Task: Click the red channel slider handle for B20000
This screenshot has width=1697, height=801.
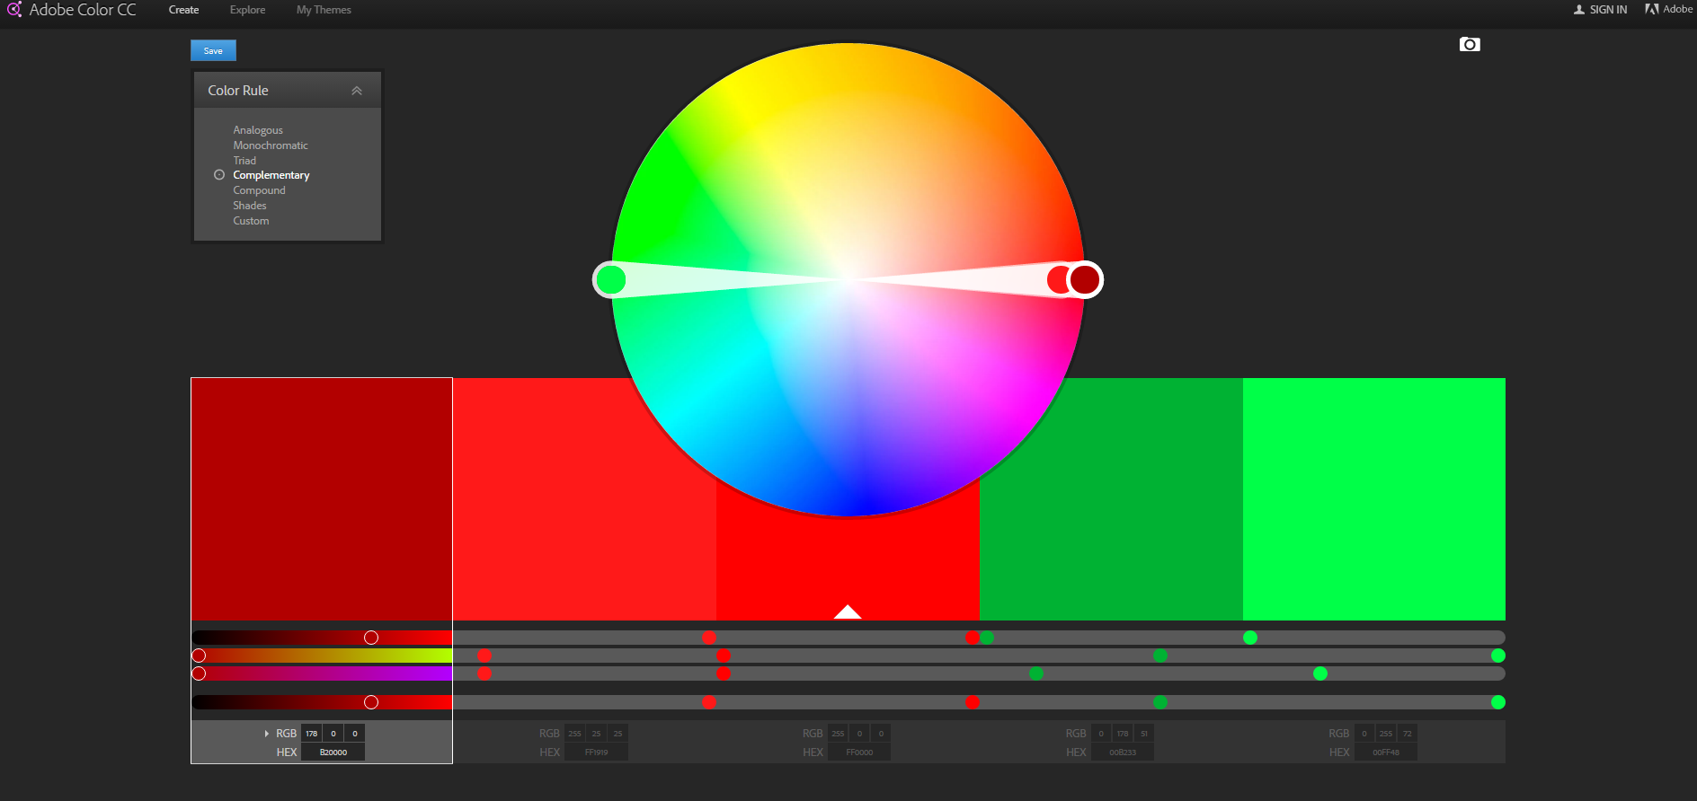Action: pos(371,638)
